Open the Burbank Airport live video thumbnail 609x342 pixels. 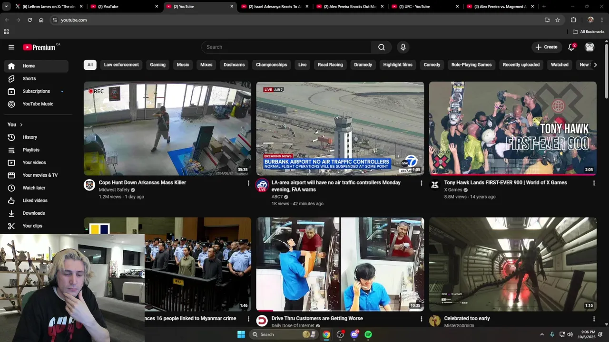click(x=340, y=128)
